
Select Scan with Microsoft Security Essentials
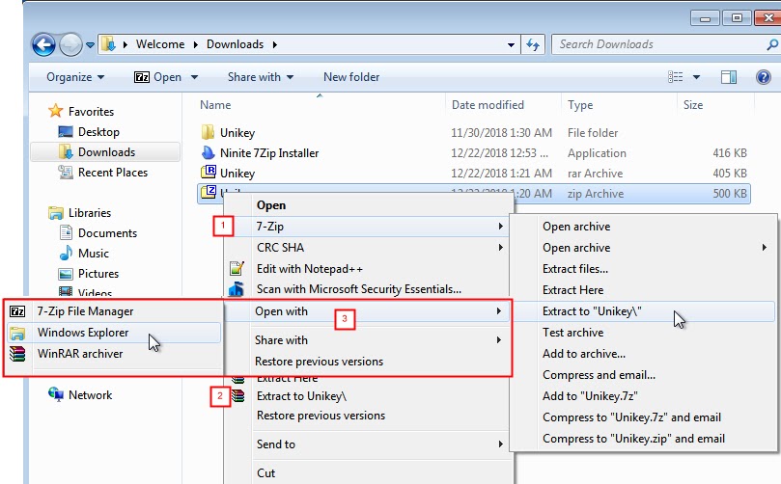358,288
